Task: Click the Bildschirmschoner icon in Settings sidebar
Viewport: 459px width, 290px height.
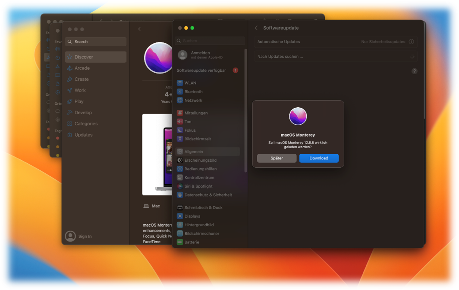Action: pyautogui.click(x=180, y=233)
